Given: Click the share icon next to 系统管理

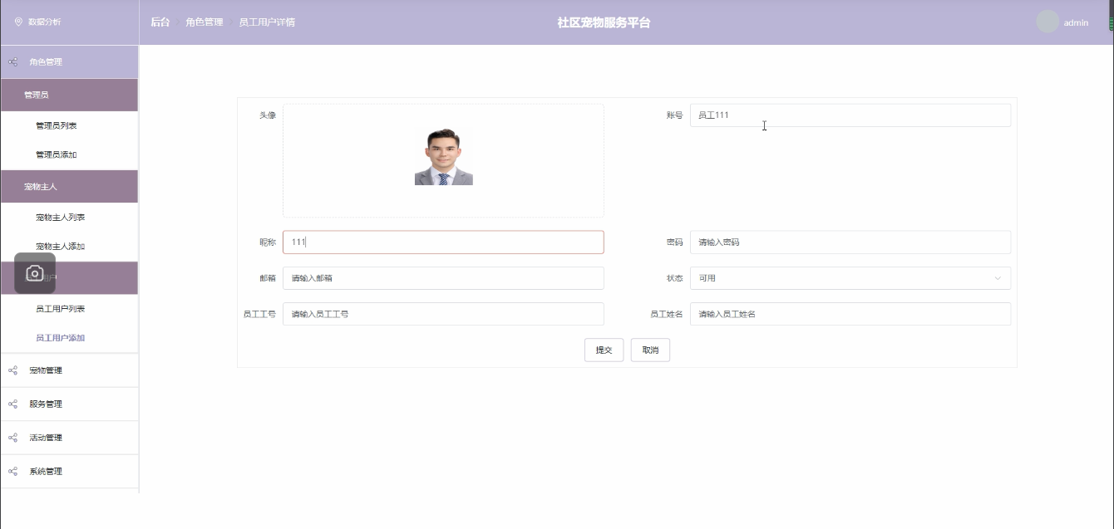Looking at the screenshot, I should click(12, 472).
